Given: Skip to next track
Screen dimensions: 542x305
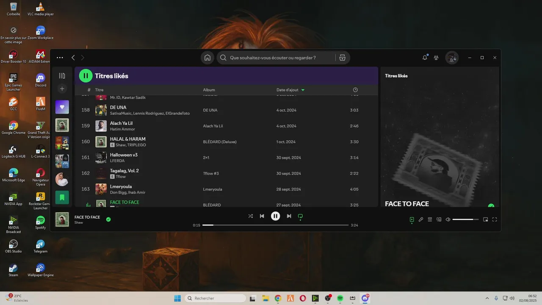Looking at the screenshot, I should pos(289,216).
